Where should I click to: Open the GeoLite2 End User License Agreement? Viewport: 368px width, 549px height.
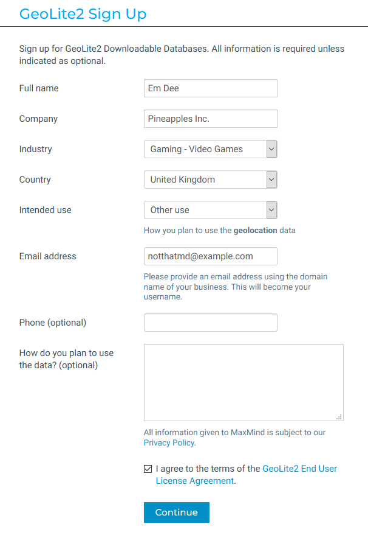(299, 469)
